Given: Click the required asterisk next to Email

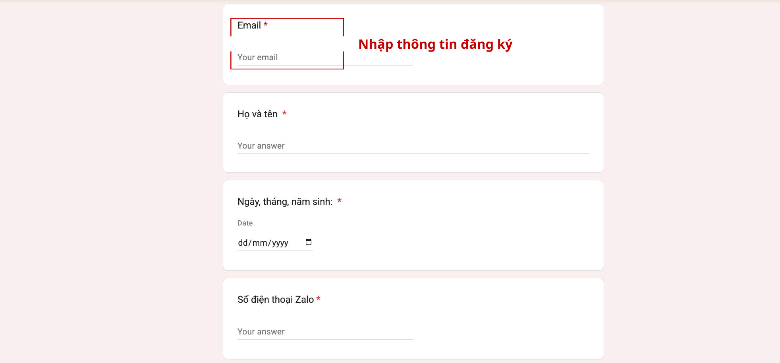Looking at the screenshot, I should 266,25.
